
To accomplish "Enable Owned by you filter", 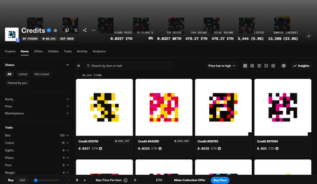I will click(x=17, y=83).
